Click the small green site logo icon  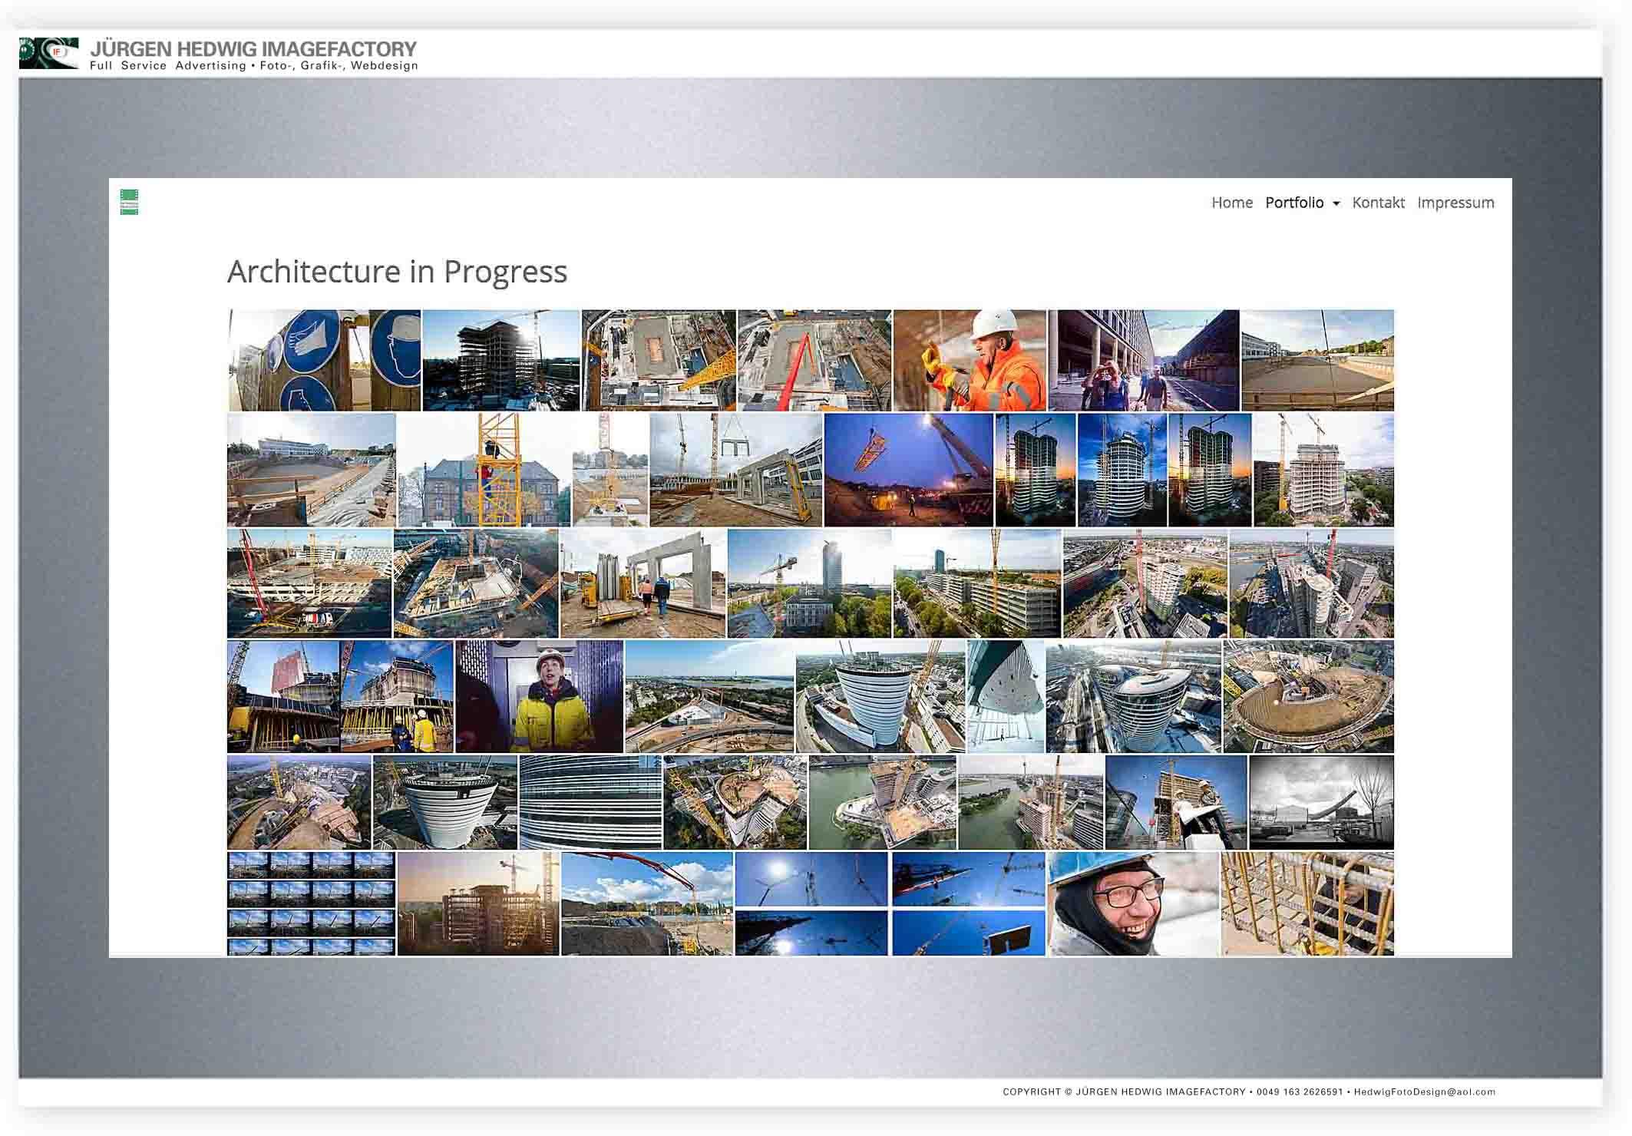pos(129,202)
